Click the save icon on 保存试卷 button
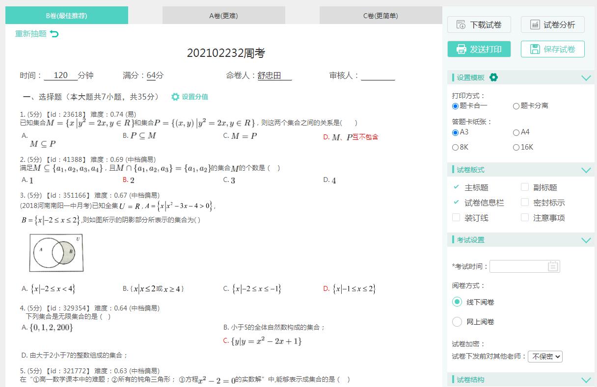The image size is (597, 387). click(x=535, y=49)
